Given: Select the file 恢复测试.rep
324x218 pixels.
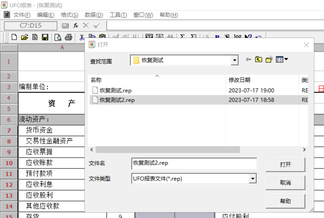Looking at the screenshot, I should coord(116,90).
